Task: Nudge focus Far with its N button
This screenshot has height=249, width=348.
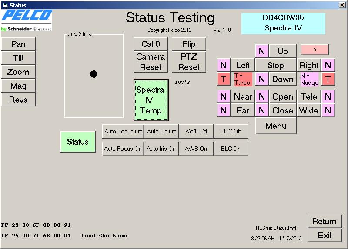Action: [x=224, y=110]
